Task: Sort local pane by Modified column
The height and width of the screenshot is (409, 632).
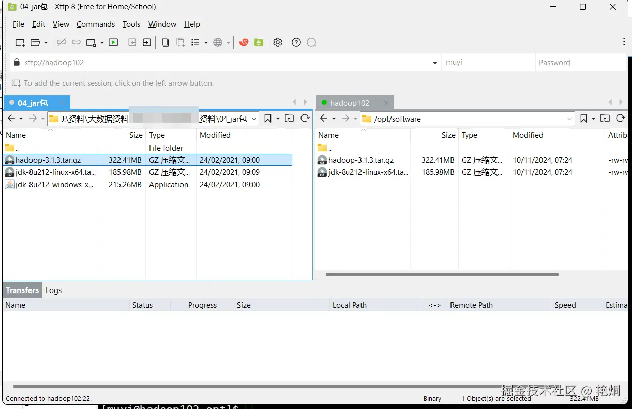Action: (x=245, y=135)
